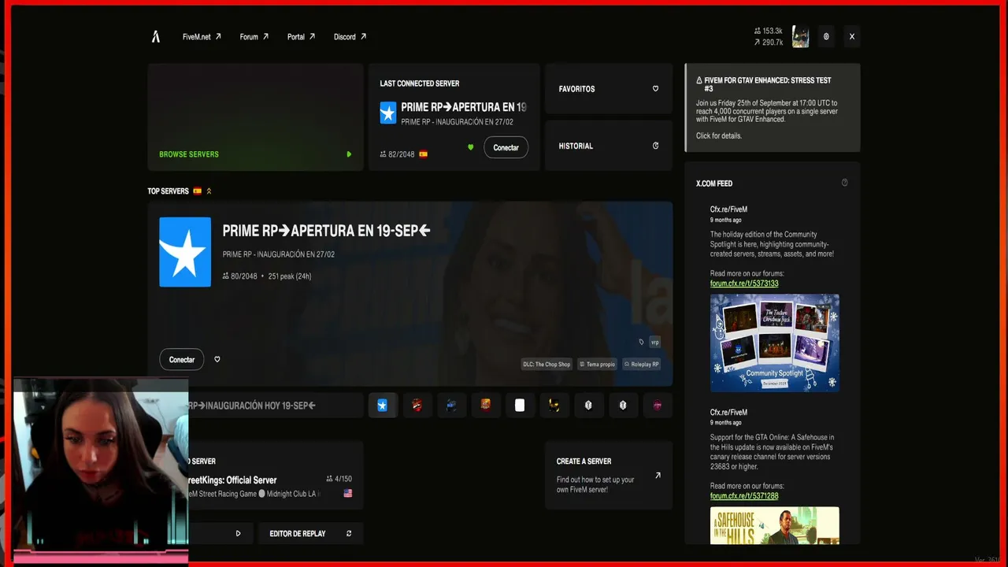Viewport: 1008px width, 567px height.
Task: Click the 'Tema propio' tag
Action: [x=598, y=364]
